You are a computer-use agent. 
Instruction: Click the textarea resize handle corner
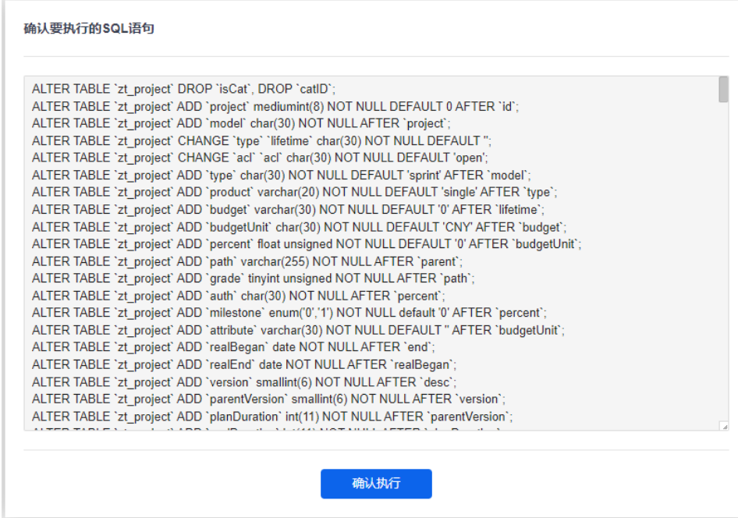point(724,426)
